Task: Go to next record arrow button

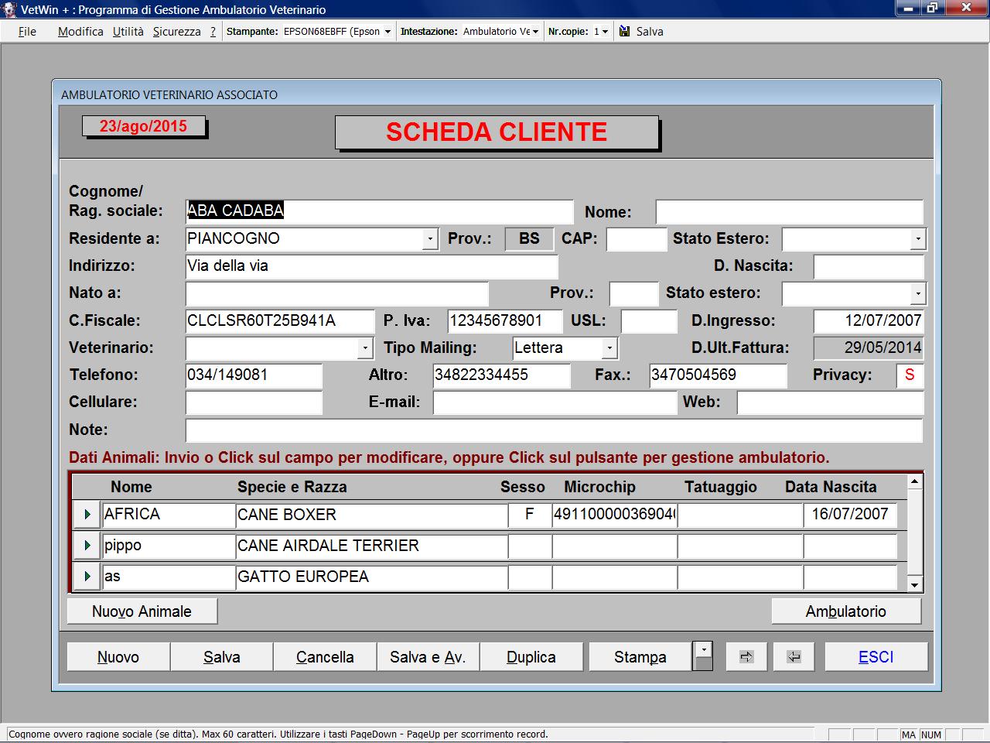Action: [746, 656]
